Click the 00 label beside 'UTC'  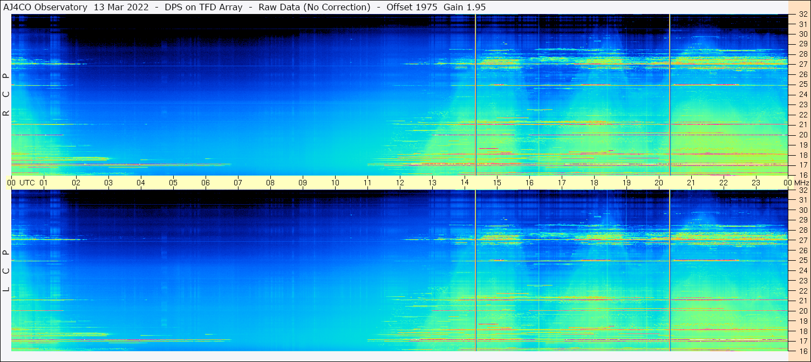(11, 183)
